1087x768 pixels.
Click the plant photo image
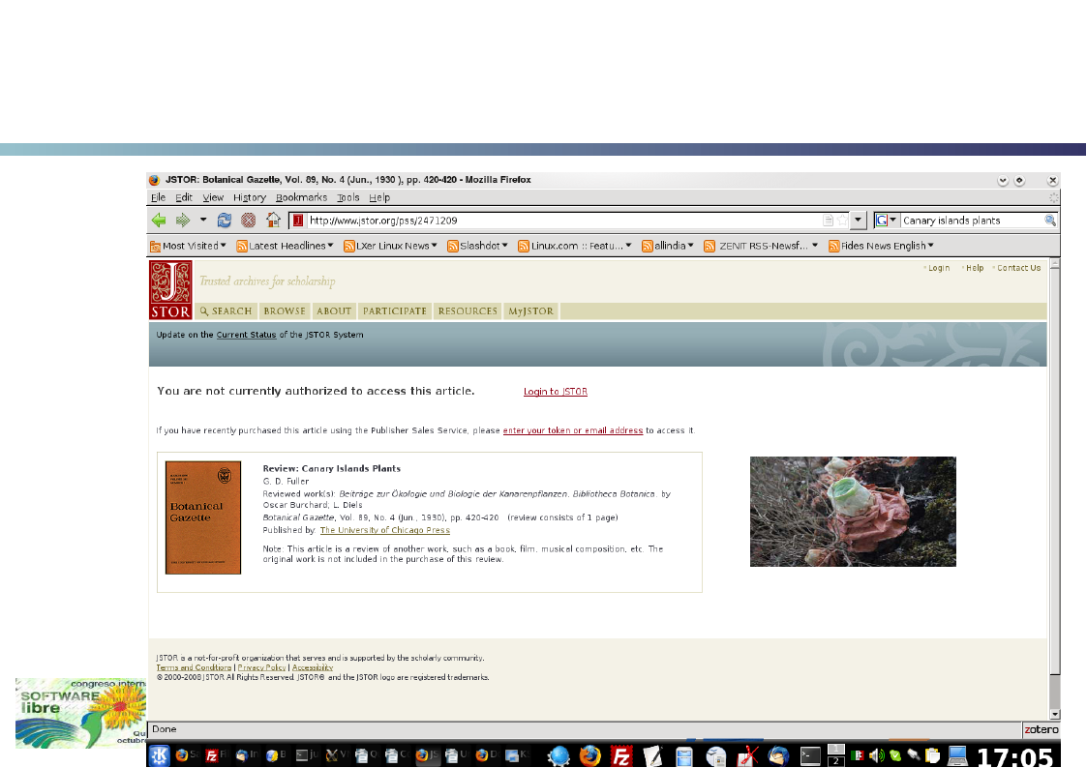pyautogui.click(x=853, y=511)
